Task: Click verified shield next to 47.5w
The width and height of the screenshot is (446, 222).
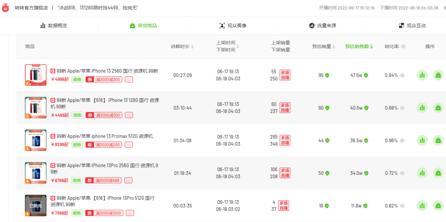Action: (x=366, y=76)
